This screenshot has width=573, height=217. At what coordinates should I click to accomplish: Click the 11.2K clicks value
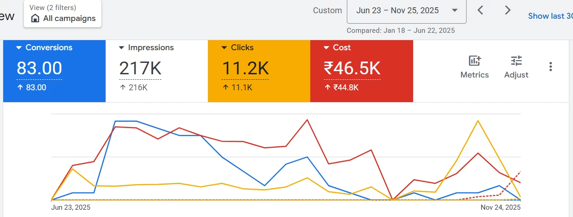[x=245, y=68]
